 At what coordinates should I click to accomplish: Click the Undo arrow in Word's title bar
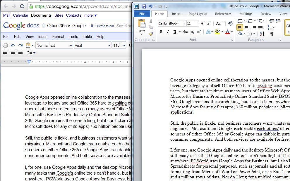150,6
